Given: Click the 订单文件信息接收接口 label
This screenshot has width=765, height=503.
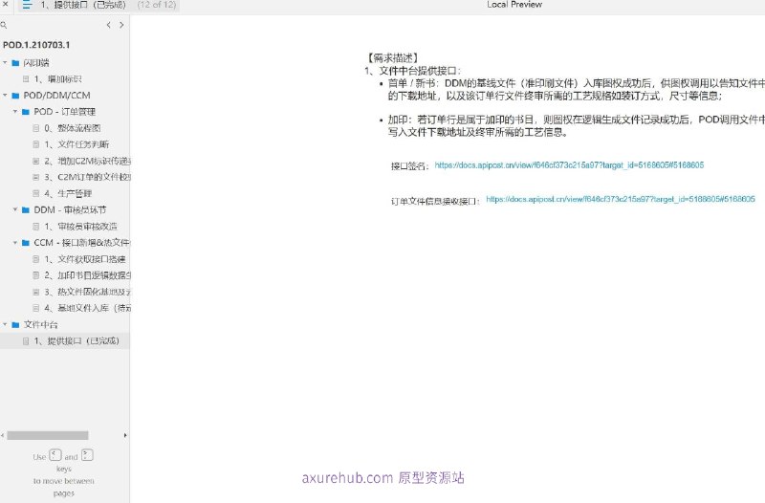Looking at the screenshot, I should pos(437,201).
